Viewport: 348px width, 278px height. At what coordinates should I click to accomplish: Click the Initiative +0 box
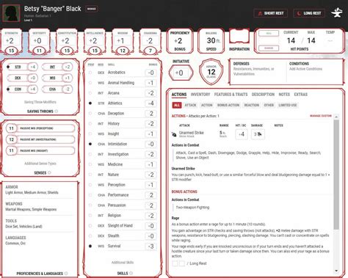click(181, 73)
